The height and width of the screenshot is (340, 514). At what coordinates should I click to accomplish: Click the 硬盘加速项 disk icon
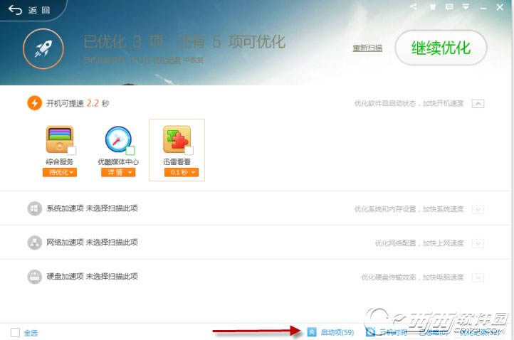pyautogui.click(x=34, y=277)
